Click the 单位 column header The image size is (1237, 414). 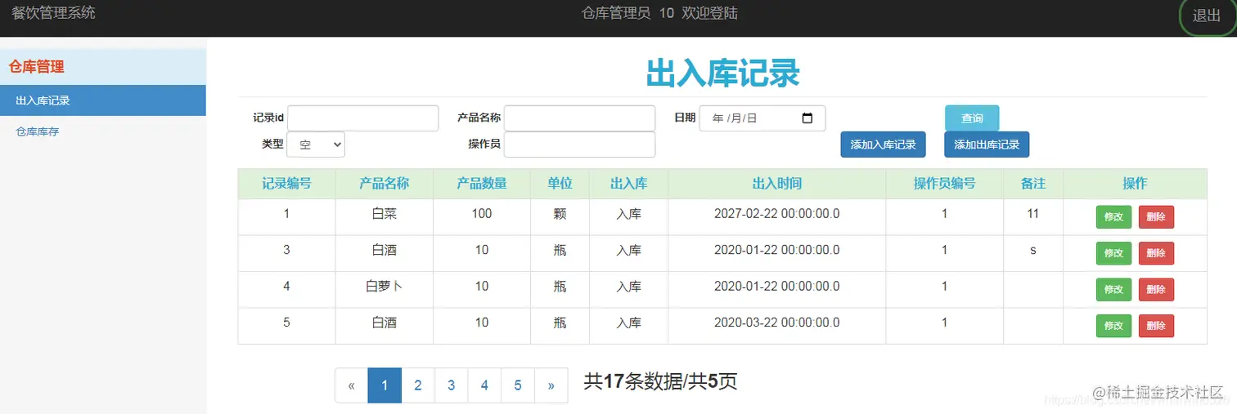point(560,184)
